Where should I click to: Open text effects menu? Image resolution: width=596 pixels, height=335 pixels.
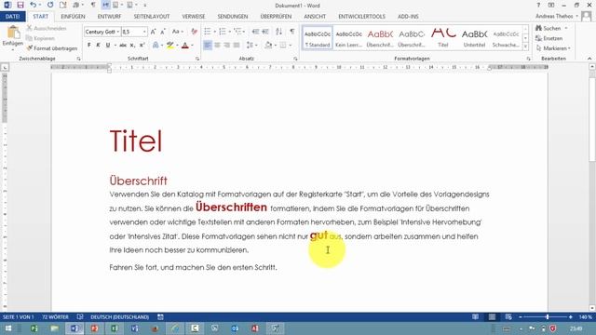tap(156, 46)
